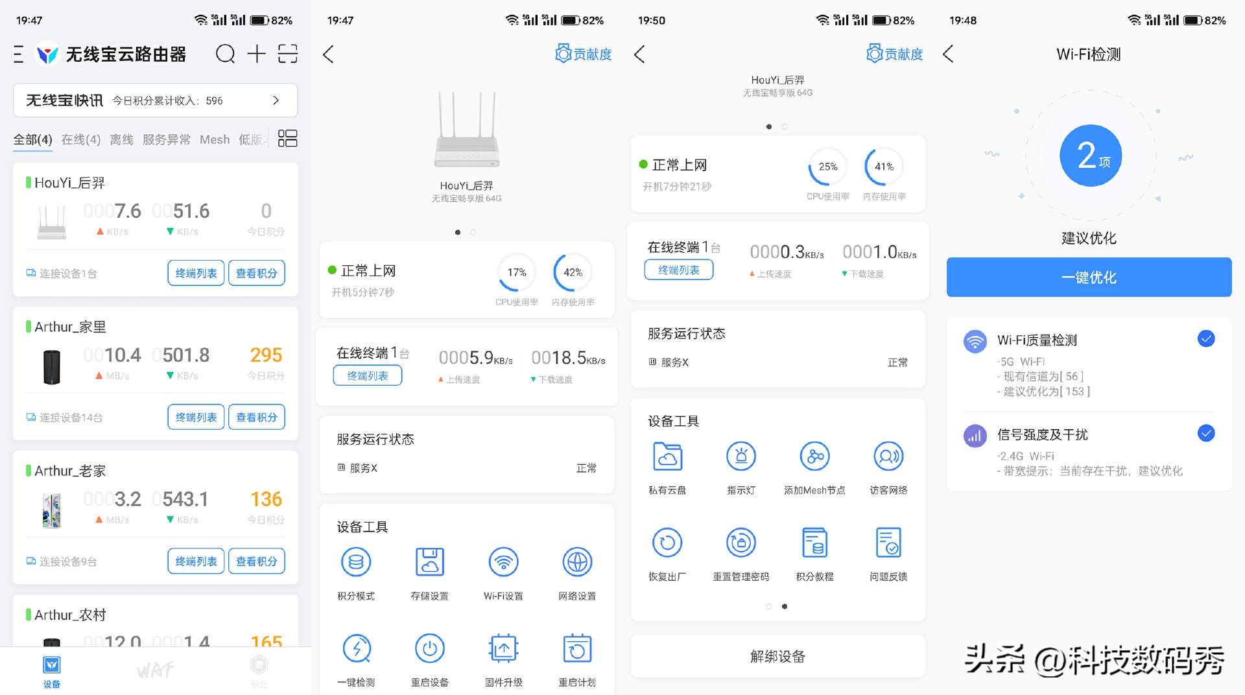Image resolution: width=1245 pixels, height=695 pixels.
Task: Open 指示灯 indicator light icon
Action: point(741,456)
